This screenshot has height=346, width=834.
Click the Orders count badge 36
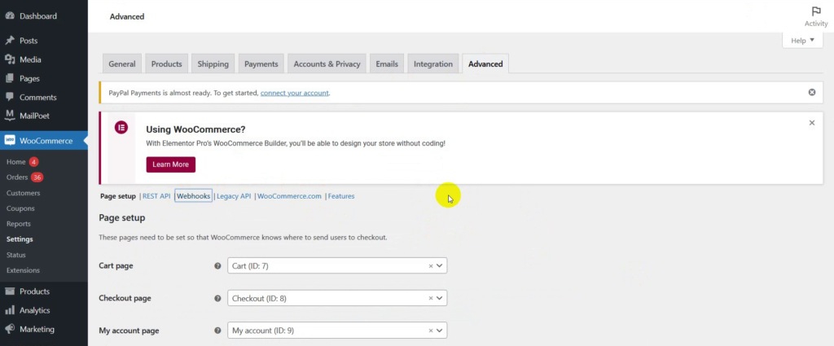(x=37, y=177)
